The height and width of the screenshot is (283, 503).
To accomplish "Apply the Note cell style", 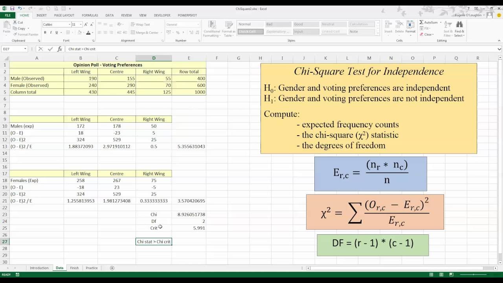I will tap(362, 32).
